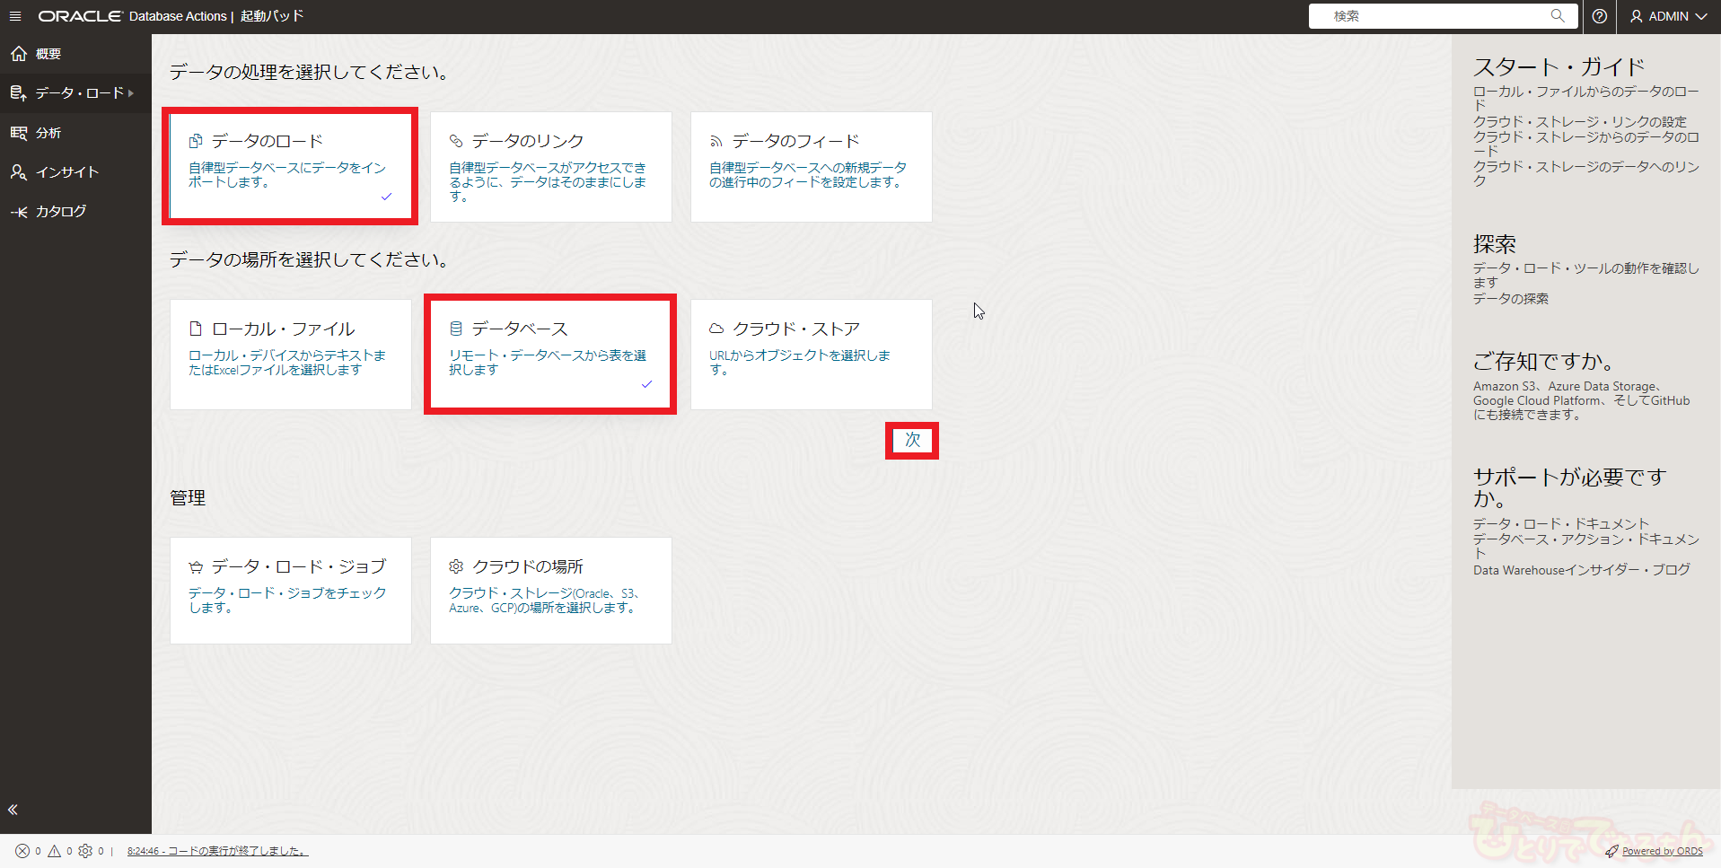Open the データの探索 link
1721x868 pixels.
(1510, 299)
